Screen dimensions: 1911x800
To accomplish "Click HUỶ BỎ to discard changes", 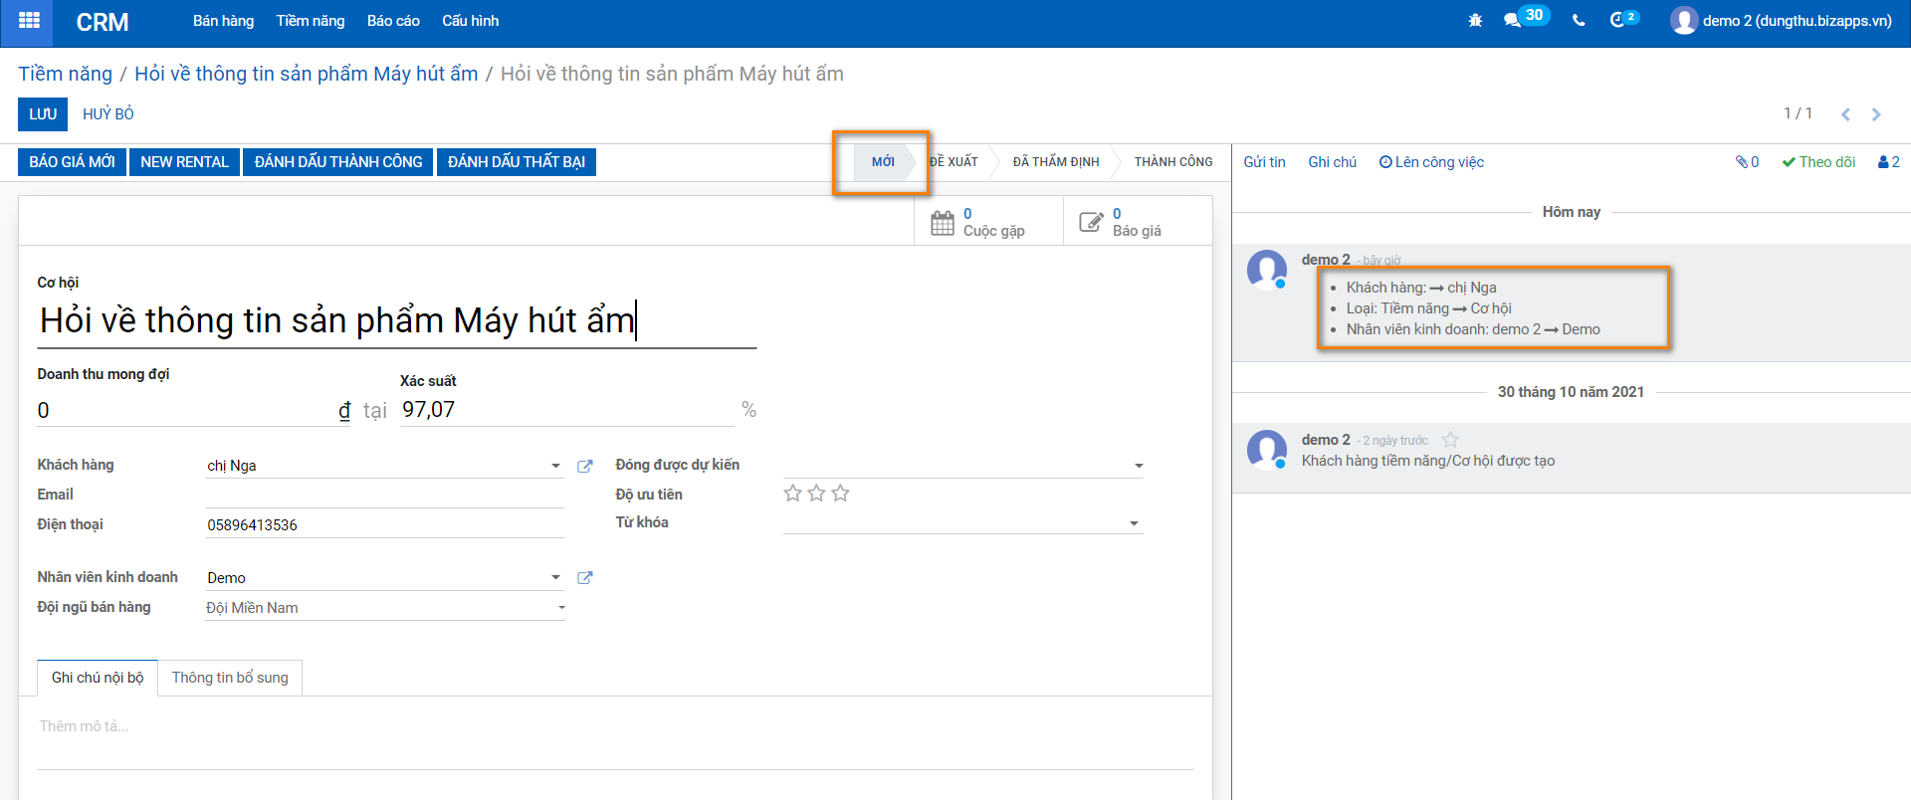I will pyautogui.click(x=108, y=114).
